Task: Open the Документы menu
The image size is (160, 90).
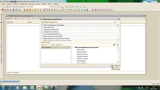Action: [32, 4]
